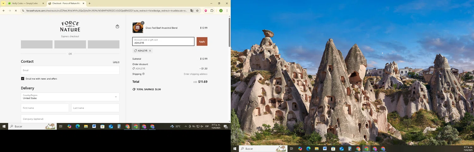Click the shipping help question-mark icon
474x152 pixels.
[143, 74]
